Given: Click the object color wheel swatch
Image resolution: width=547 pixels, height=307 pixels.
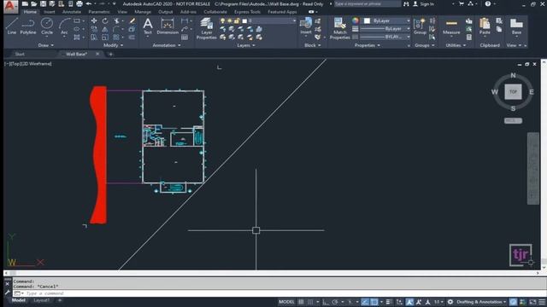Looking at the screenshot, I should [356, 20].
